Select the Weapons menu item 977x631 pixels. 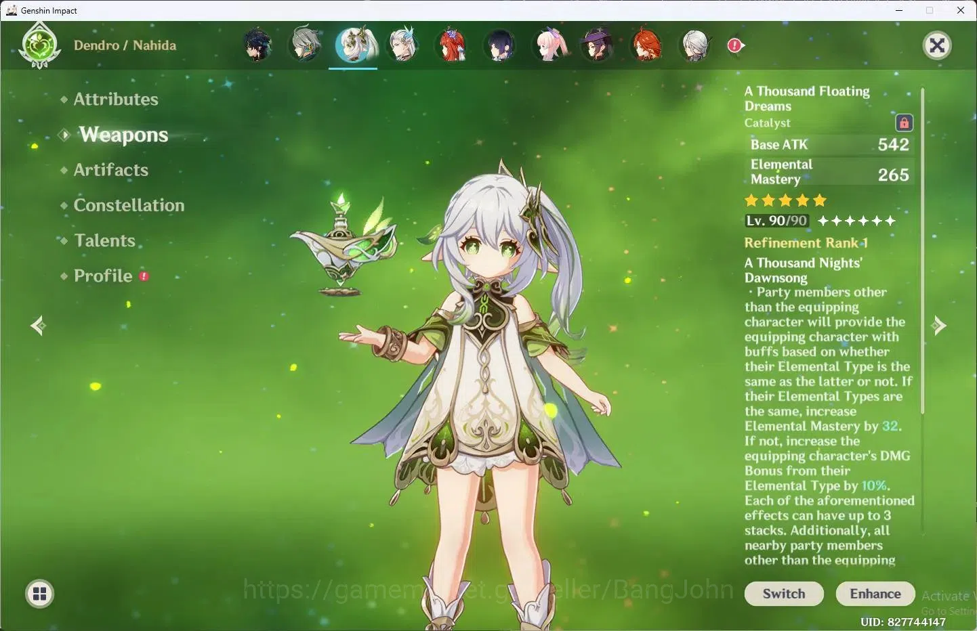click(x=123, y=135)
